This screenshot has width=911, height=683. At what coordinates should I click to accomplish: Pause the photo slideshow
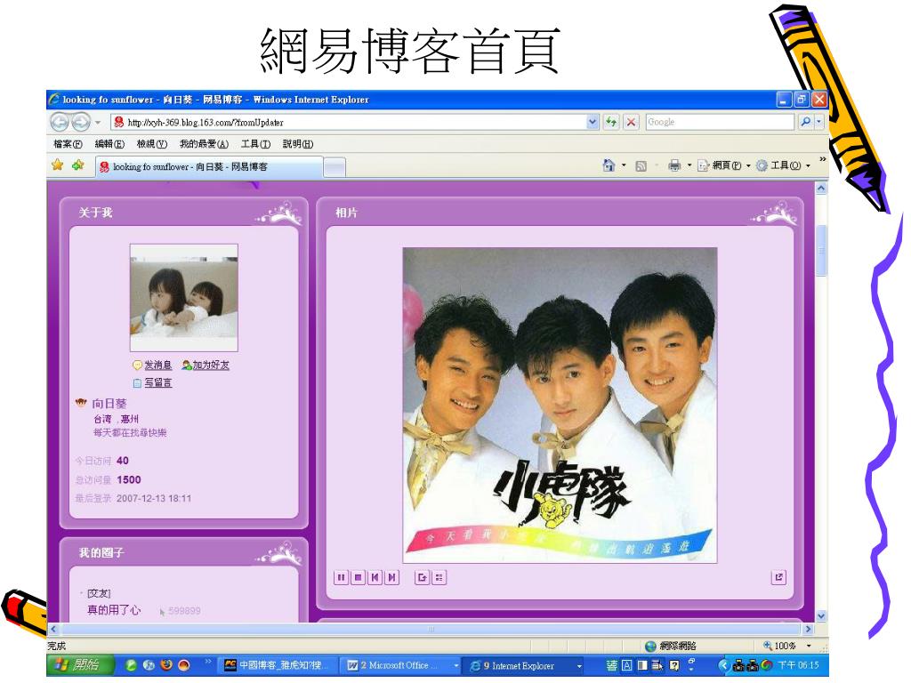point(341,577)
